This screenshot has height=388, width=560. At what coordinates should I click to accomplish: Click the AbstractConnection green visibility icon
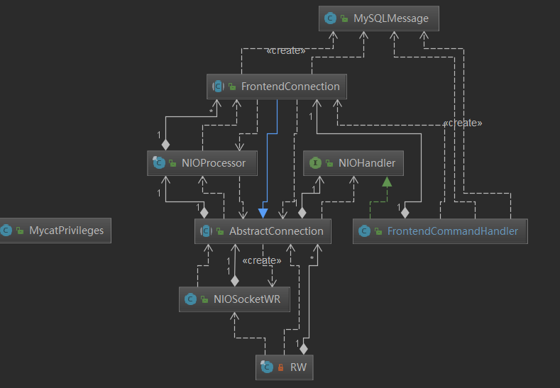point(220,231)
